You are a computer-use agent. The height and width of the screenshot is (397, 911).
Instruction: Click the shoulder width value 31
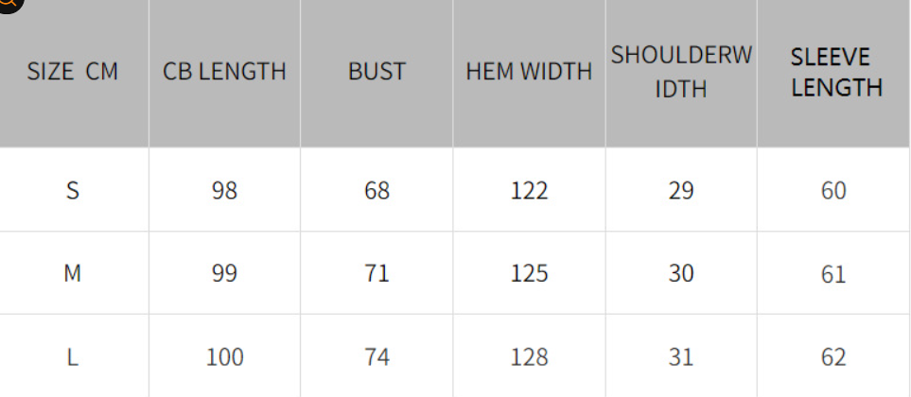pos(681,357)
